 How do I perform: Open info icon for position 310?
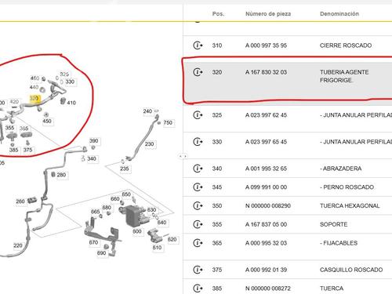coord(198,45)
